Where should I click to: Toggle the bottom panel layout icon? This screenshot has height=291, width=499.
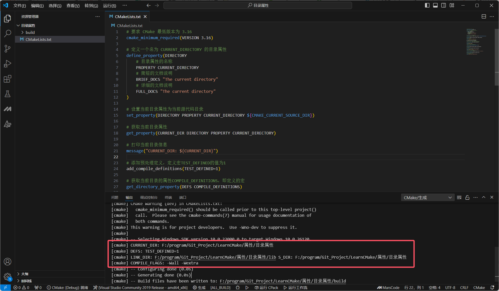pyautogui.click(x=435, y=5)
